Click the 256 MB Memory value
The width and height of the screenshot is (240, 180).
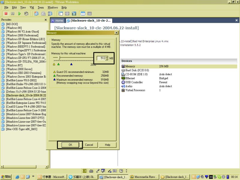click(x=163, y=66)
